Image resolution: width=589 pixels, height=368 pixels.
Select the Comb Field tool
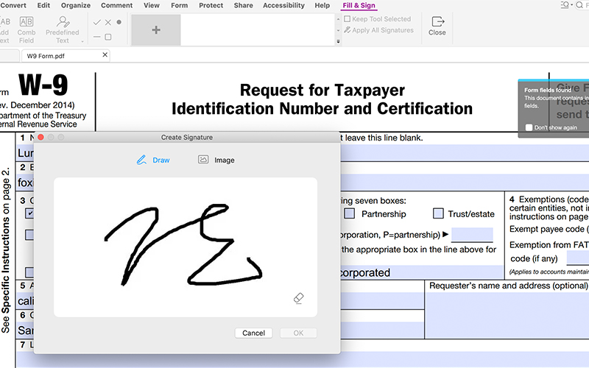[27, 30]
